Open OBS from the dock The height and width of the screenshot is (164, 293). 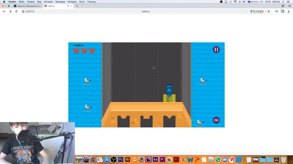(114, 159)
